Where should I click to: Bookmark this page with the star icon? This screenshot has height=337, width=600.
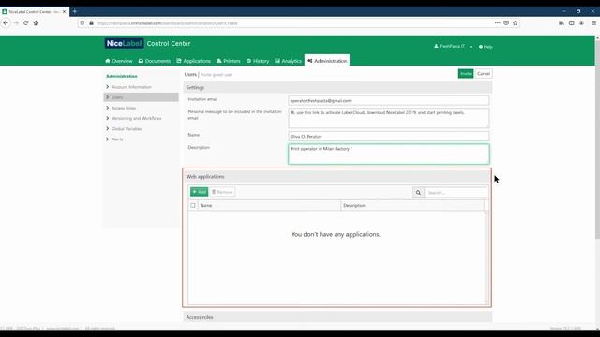point(515,22)
